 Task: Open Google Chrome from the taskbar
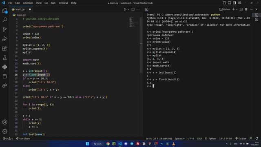(108, 144)
